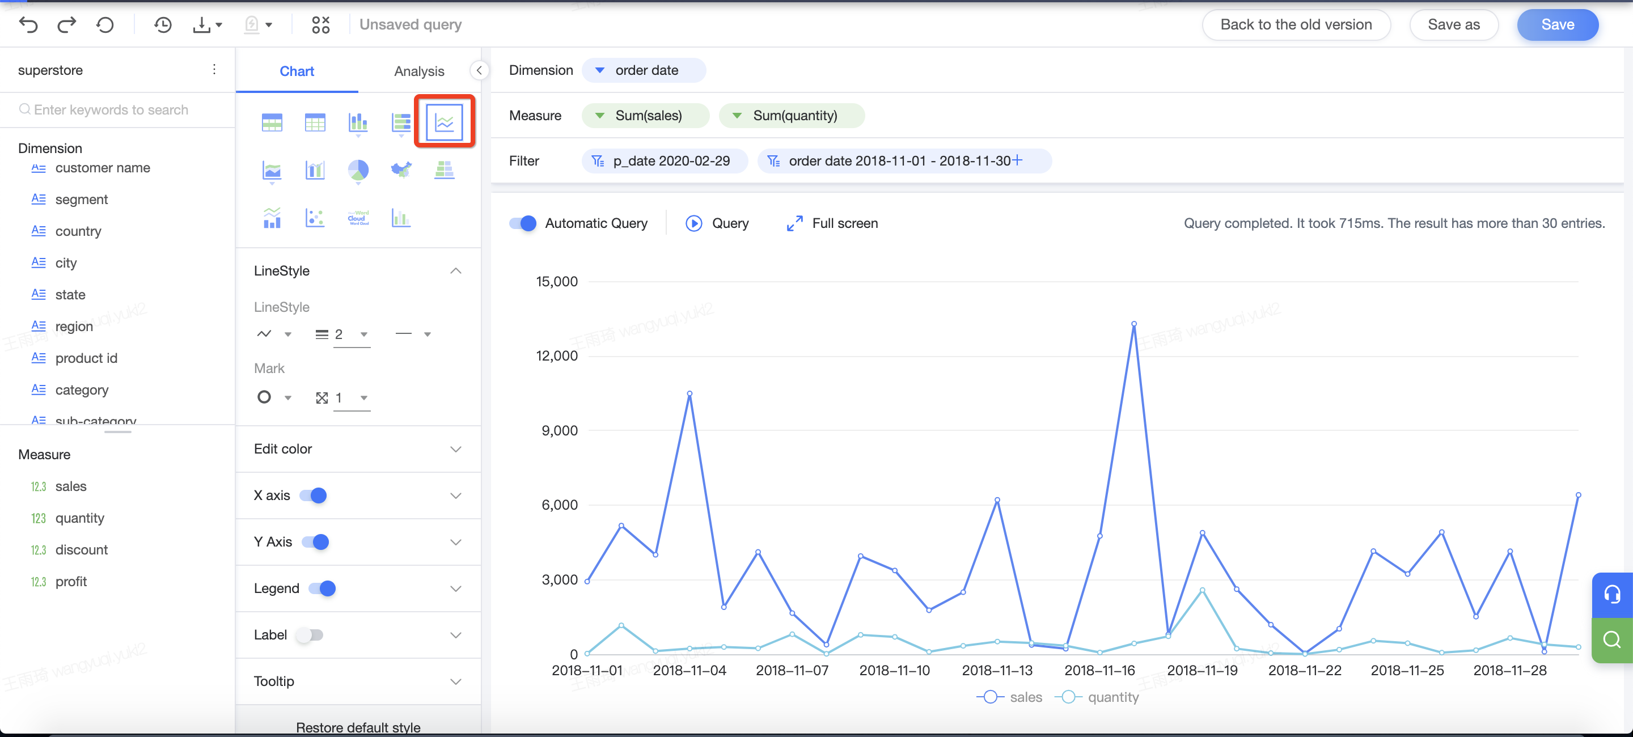Open the Mark circle shape dropdown
This screenshot has width=1633, height=737.
pyautogui.click(x=274, y=397)
